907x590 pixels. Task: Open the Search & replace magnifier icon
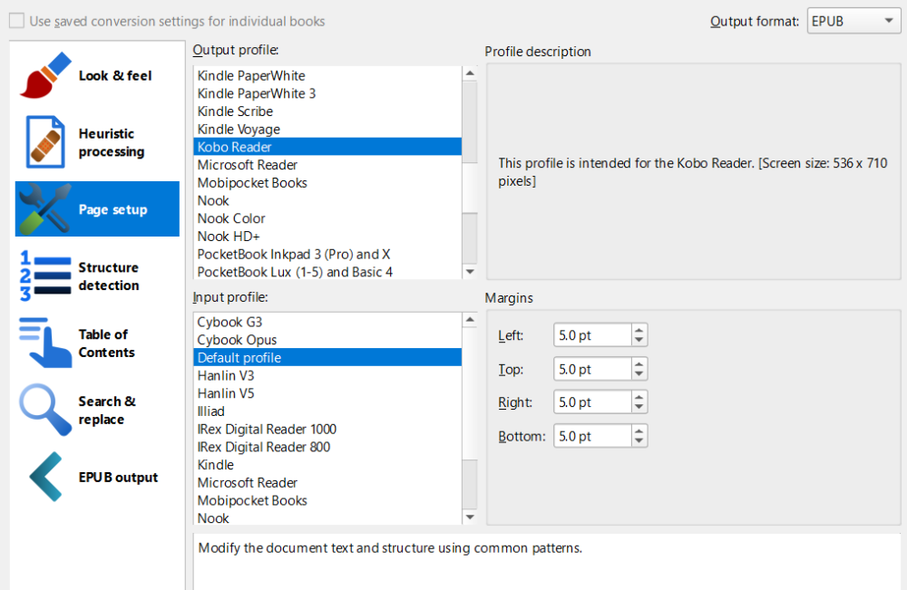point(45,411)
